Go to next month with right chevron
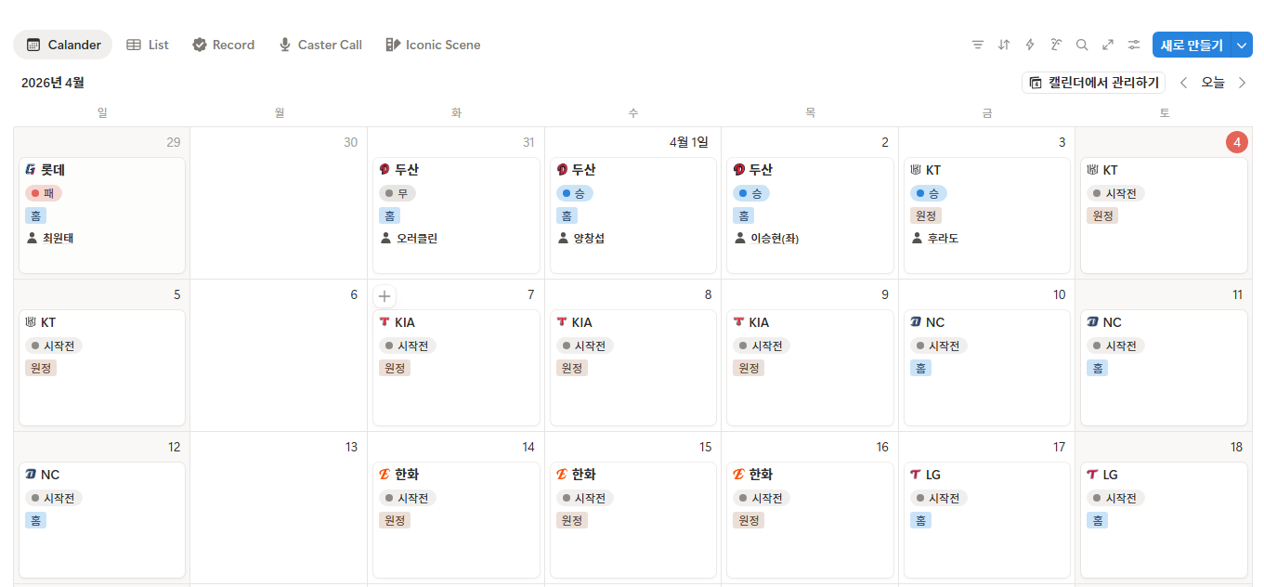 point(1242,83)
